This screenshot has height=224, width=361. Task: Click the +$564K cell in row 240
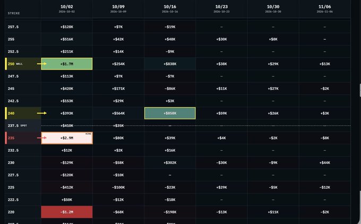[118, 113]
